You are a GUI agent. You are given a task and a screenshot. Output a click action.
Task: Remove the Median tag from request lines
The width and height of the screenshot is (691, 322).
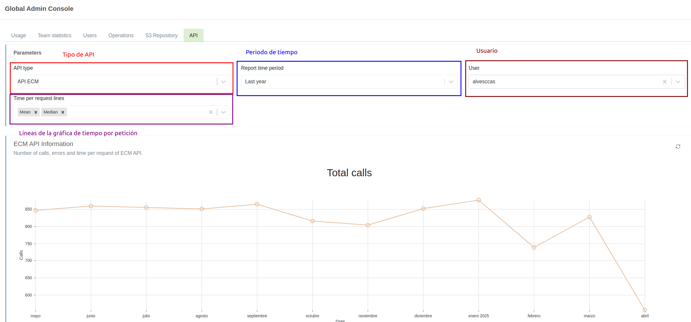pos(63,112)
